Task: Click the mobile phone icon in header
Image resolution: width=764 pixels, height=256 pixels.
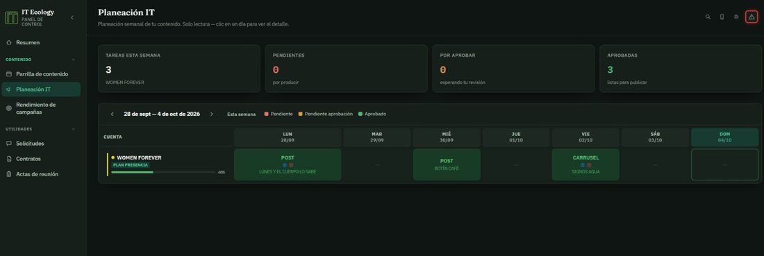Action: (x=722, y=17)
